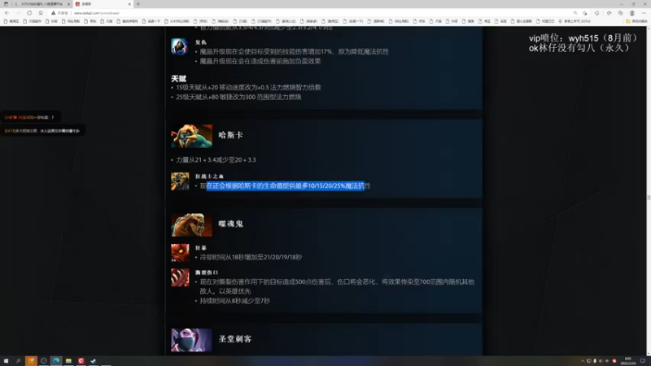
Task: Click the Berserker's Blood ability icon
Action: click(x=180, y=181)
